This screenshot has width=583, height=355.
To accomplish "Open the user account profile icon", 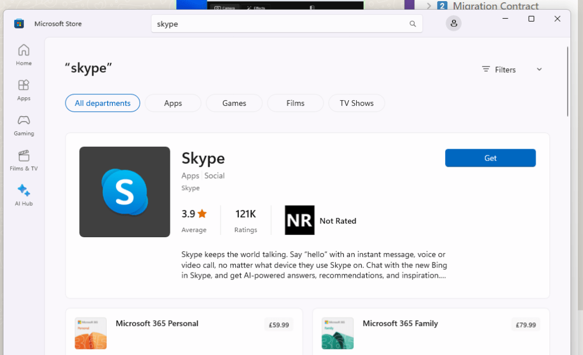I will pyautogui.click(x=454, y=23).
